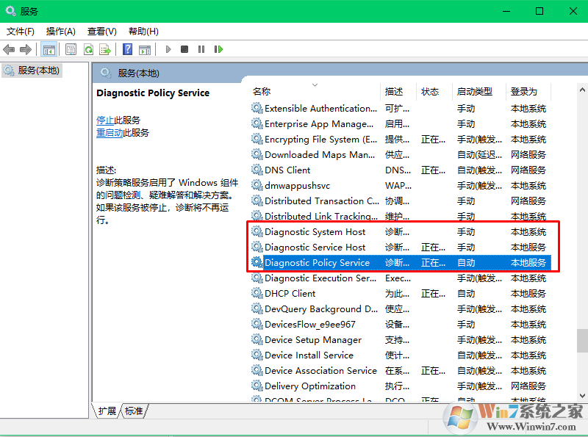Minimize the 服务 window
This screenshot has width=588, height=437.
506,11
